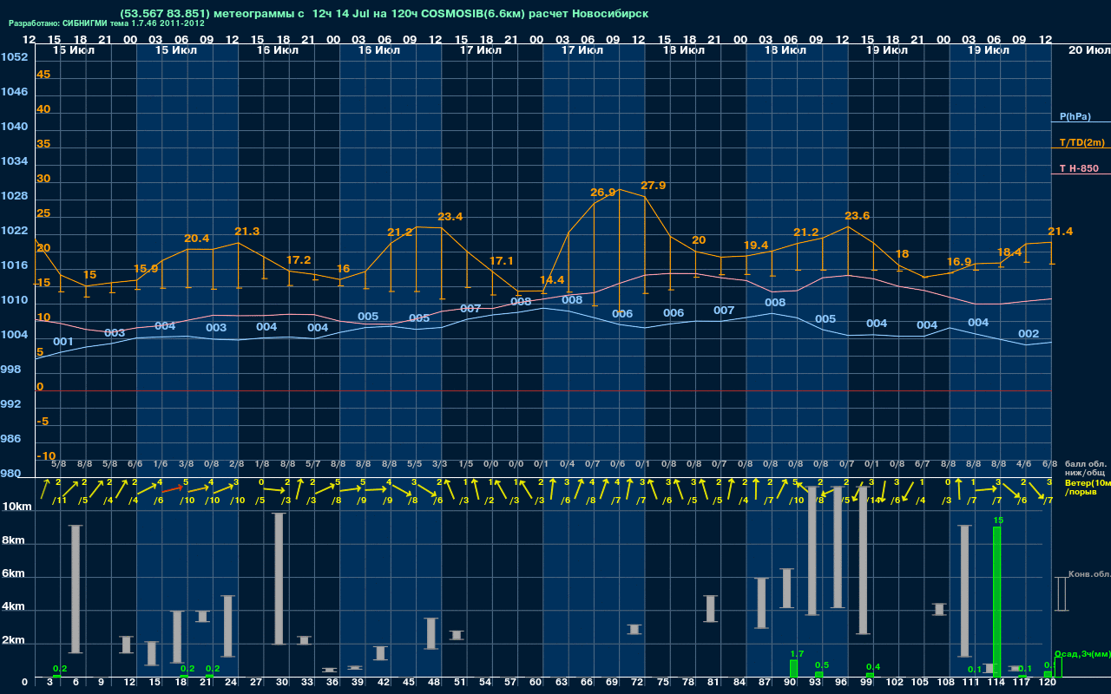Click the 17.2 temperature label

click(x=298, y=260)
